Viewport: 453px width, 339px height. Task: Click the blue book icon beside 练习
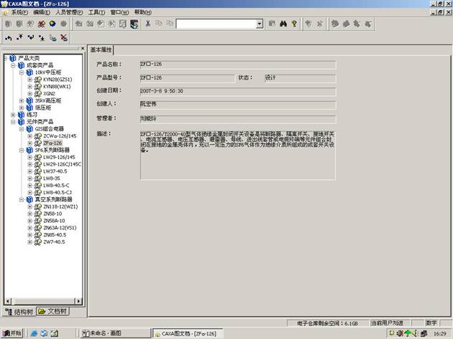(21, 115)
